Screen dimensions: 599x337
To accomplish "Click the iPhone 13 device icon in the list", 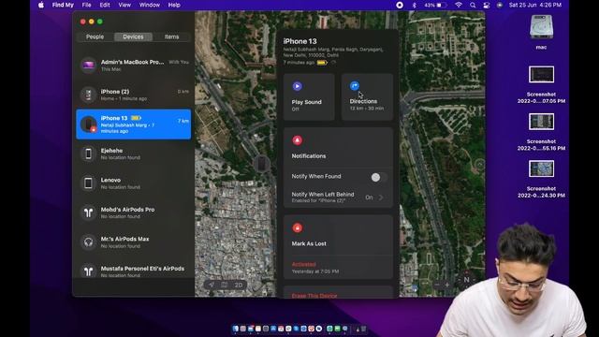I will (x=88, y=125).
